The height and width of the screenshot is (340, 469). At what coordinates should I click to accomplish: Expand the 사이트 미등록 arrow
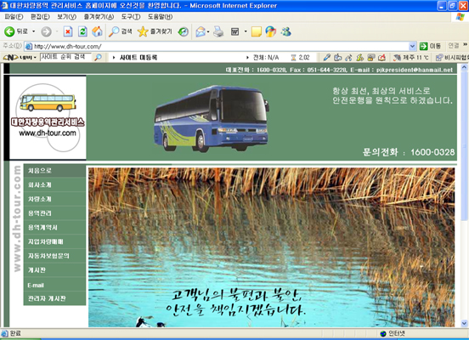coord(114,57)
